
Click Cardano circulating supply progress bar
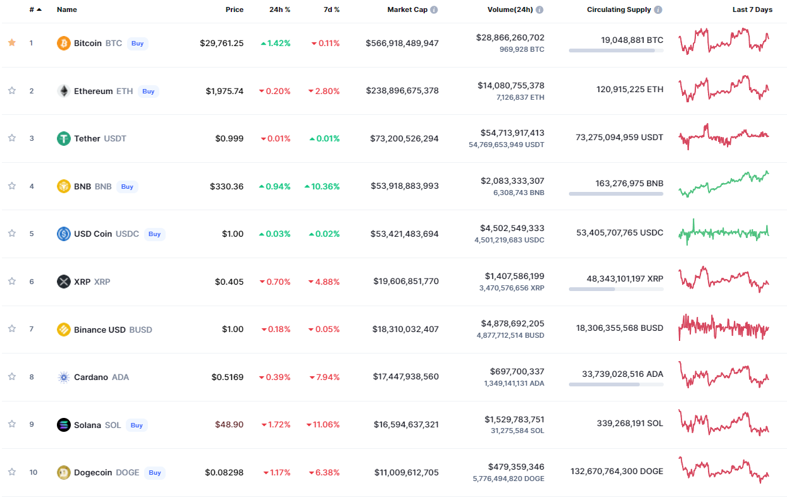(616, 384)
